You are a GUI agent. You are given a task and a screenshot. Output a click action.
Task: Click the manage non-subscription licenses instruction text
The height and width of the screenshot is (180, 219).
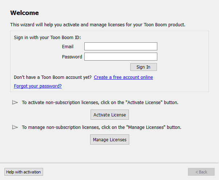coord(101,127)
